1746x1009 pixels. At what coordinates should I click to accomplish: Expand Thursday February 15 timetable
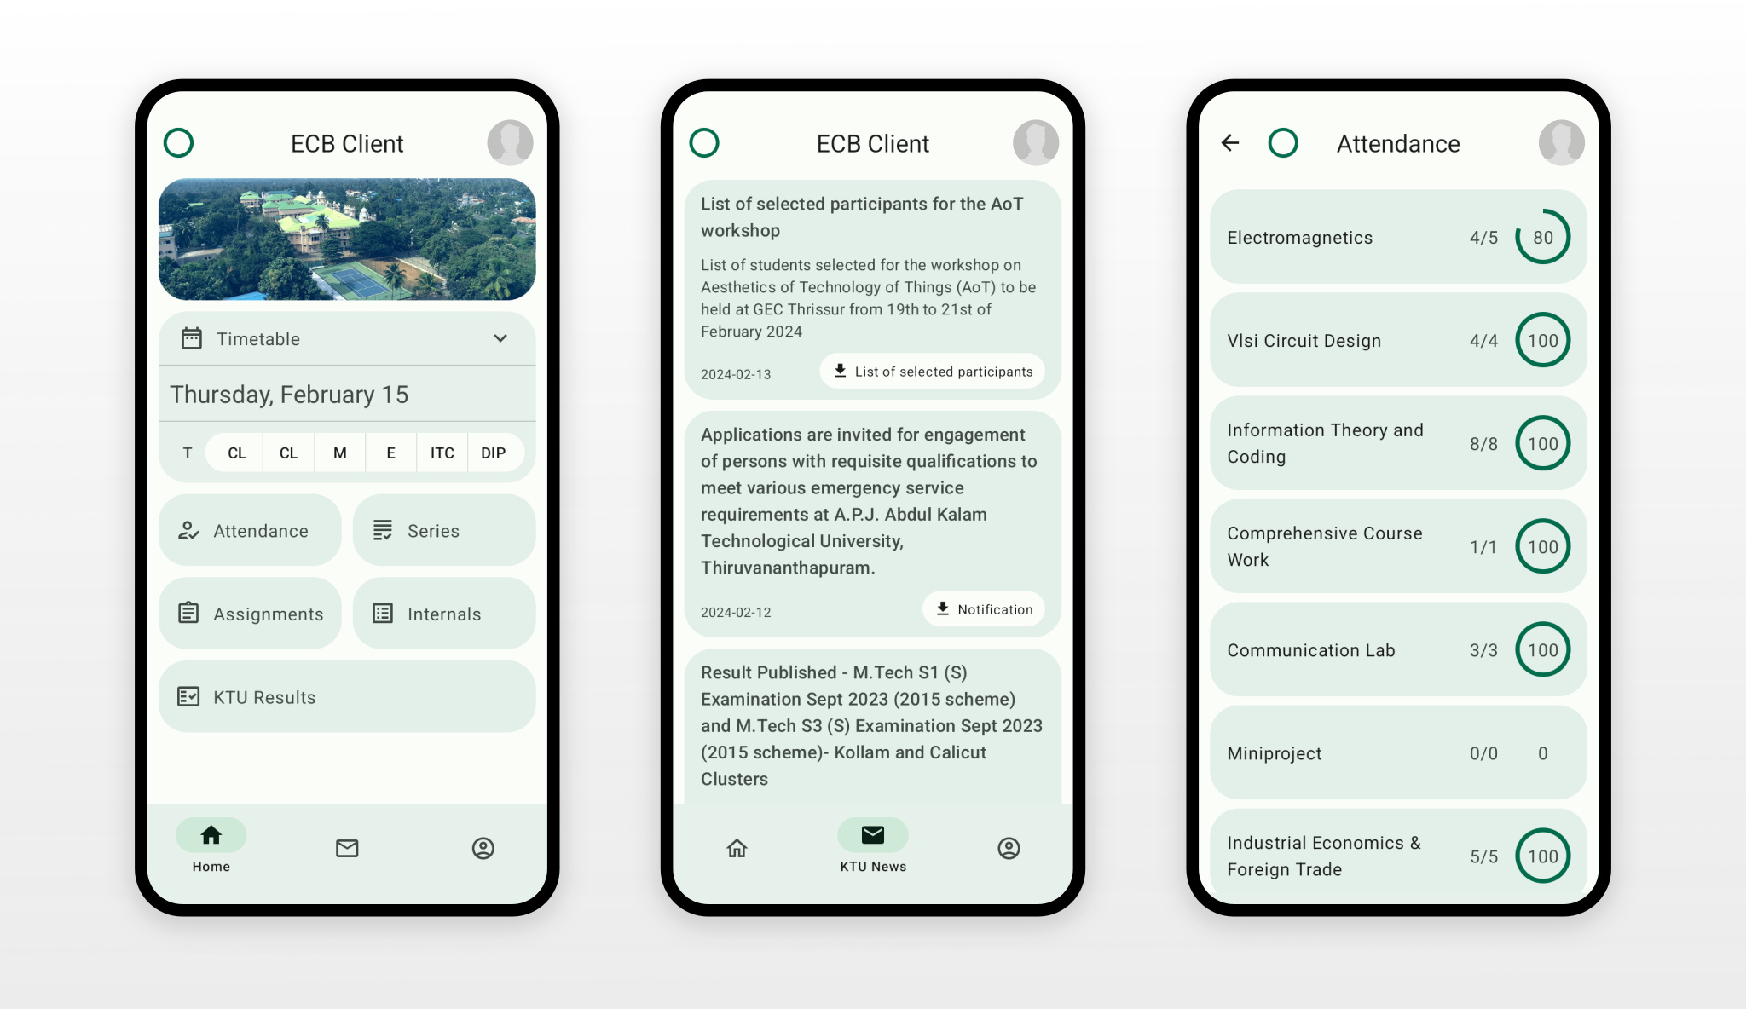(x=505, y=338)
